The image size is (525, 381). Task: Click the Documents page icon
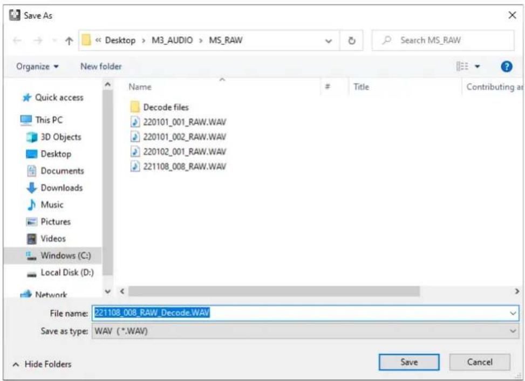click(31, 171)
